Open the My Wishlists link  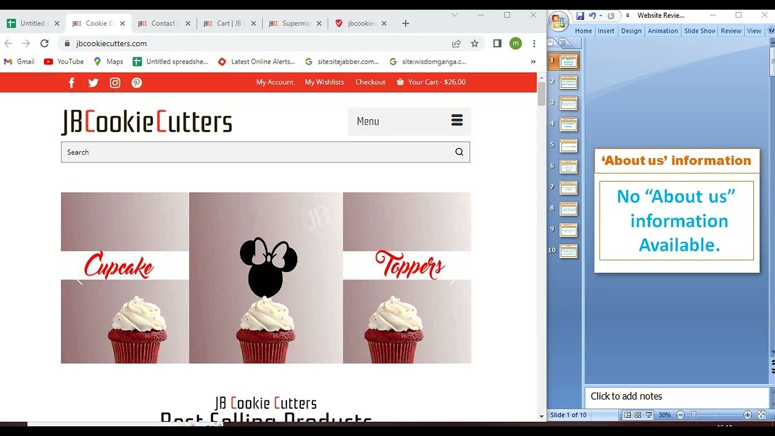tap(324, 82)
